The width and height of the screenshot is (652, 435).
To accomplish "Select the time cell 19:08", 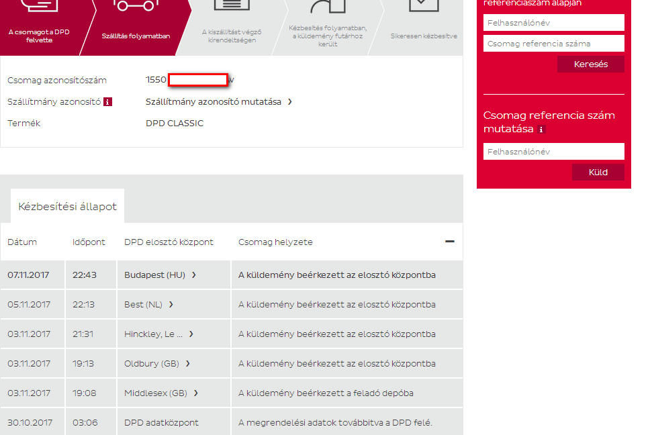I will [x=85, y=393].
